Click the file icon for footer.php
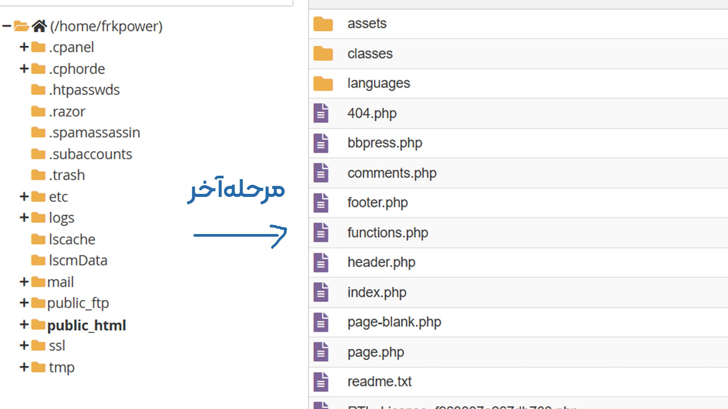The width and height of the screenshot is (728, 409). tap(321, 203)
